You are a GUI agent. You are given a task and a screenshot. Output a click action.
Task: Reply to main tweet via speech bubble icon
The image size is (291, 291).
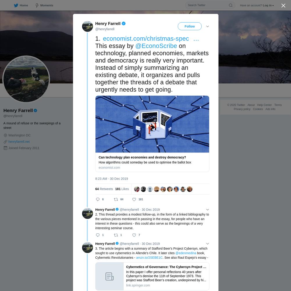point(97,199)
